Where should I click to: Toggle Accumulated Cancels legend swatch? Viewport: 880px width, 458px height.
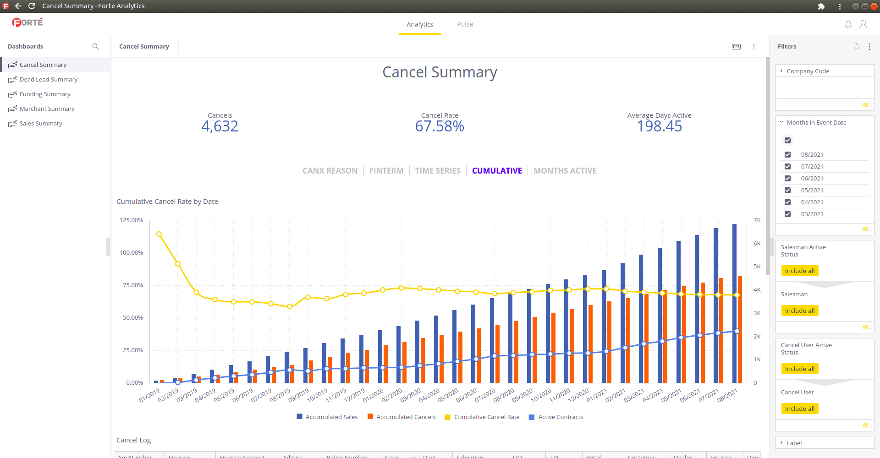click(370, 417)
